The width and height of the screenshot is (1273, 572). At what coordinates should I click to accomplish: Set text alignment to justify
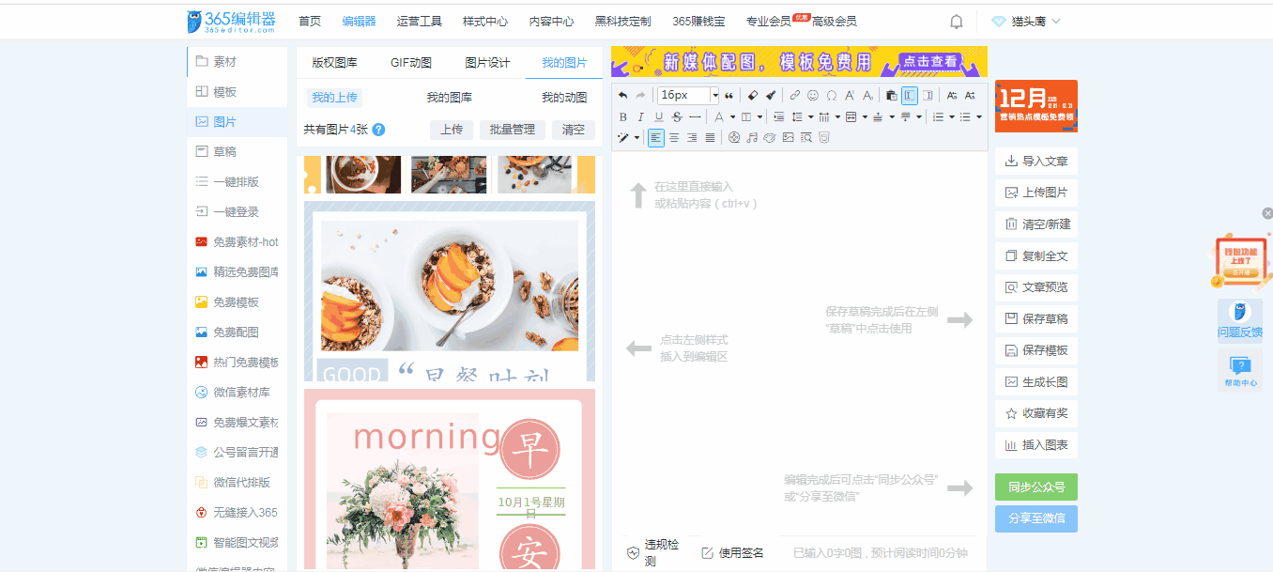[710, 137]
